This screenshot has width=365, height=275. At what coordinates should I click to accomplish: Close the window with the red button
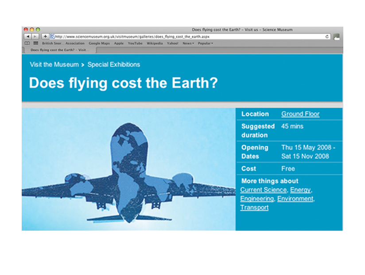coord(26,29)
